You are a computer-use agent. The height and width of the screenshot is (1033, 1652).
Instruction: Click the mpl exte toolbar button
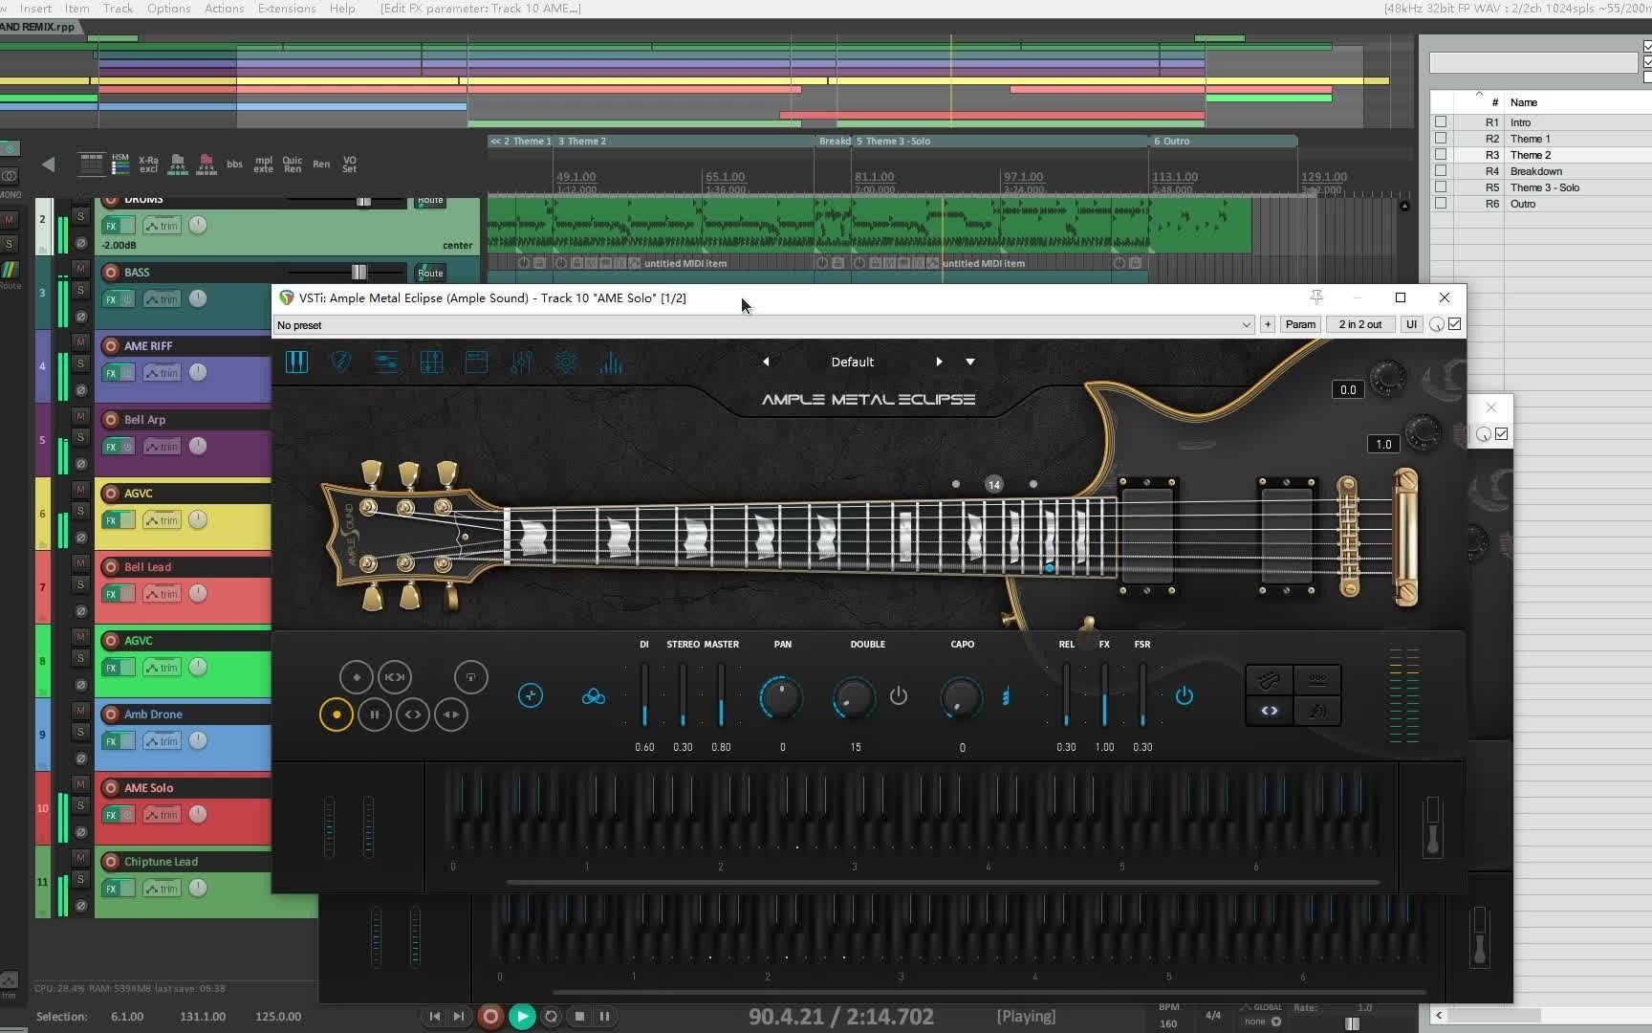(264, 164)
